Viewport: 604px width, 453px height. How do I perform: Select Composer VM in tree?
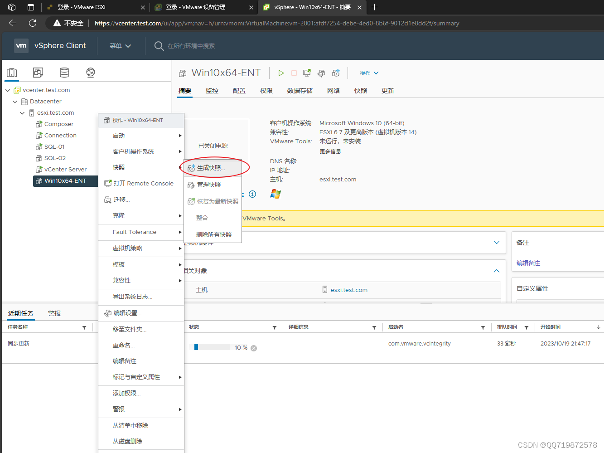click(x=59, y=124)
